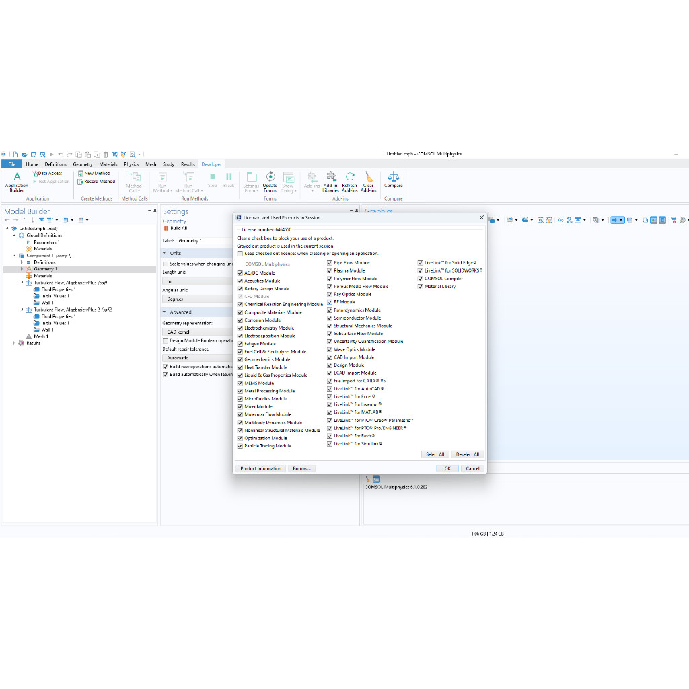The width and height of the screenshot is (689, 689).
Task: Switch to the Physics ribbon tab
Action: point(131,164)
